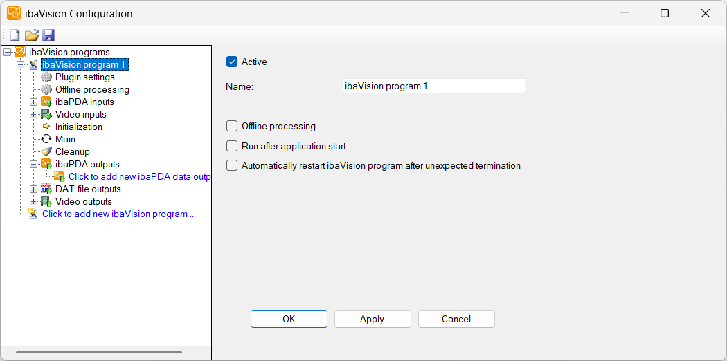The width and height of the screenshot is (727, 361).
Task: Maximize the ibaVision Configuration window
Action: pos(665,13)
